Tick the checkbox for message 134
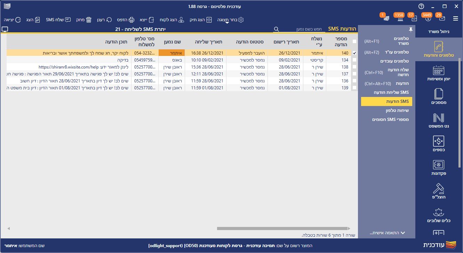Screen dimensions: 463x253 click(x=354, y=60)
